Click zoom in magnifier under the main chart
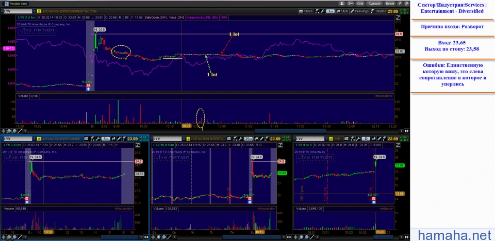The image size is (495, 241). 9,131
